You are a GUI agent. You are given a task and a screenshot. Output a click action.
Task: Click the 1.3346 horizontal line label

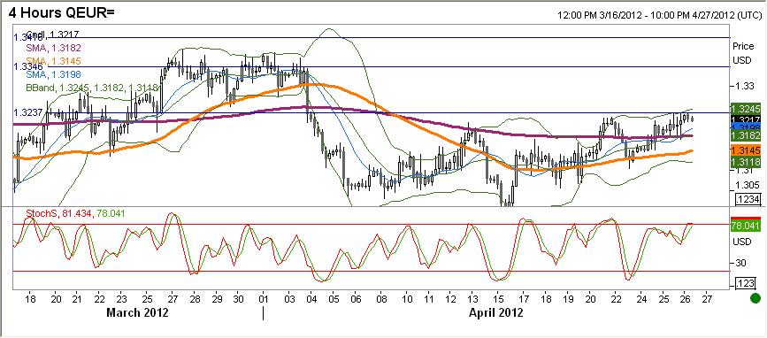(28, 66)
